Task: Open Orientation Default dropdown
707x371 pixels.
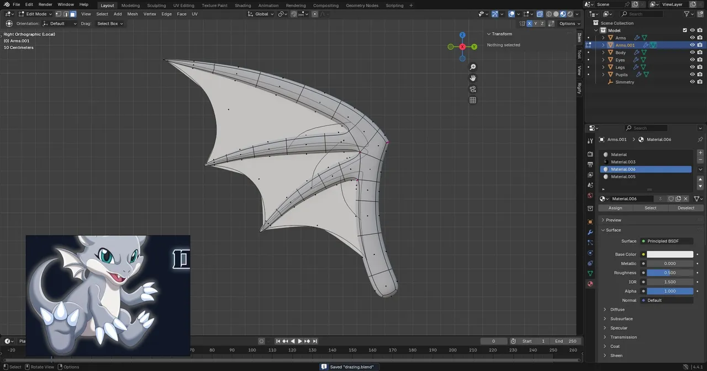Action: 60,24
